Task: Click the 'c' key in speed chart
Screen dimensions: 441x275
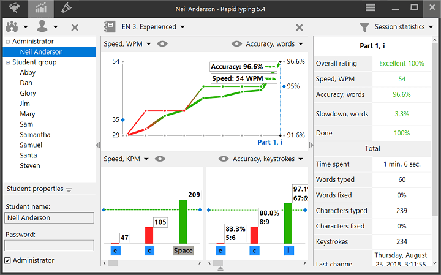Action: click(x=149, y=251)
